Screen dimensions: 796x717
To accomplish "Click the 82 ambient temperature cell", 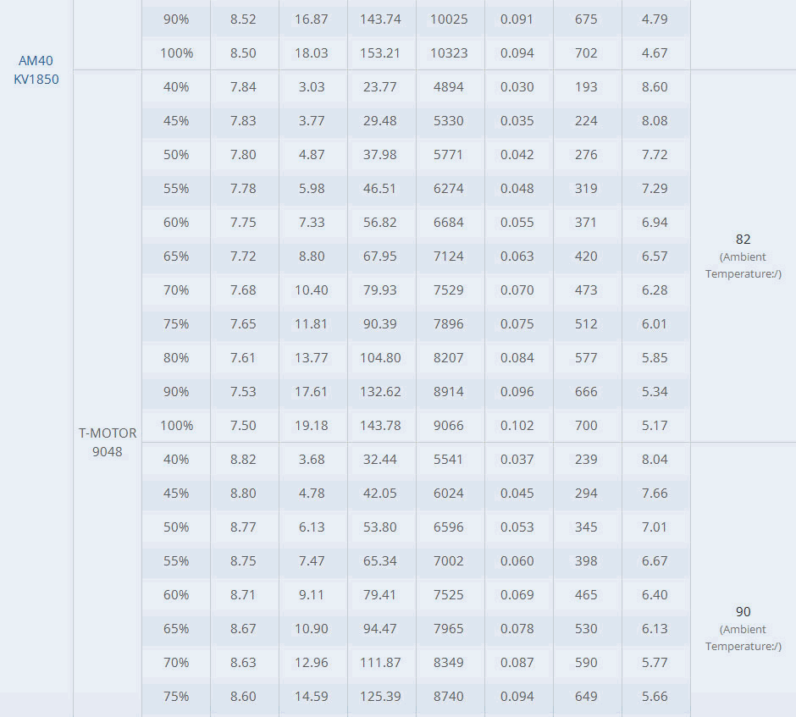I will [x=743, y=256].
